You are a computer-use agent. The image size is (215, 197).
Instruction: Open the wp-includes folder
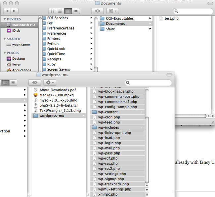click(x=117, y=127)
